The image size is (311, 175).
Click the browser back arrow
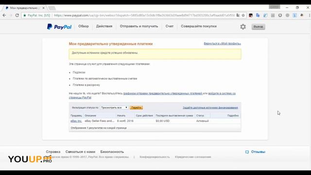[x=4, y=15]
